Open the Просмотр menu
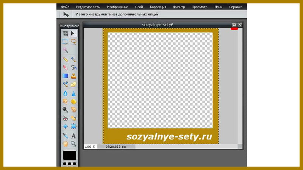303x170 pixels. coord(200,7)
